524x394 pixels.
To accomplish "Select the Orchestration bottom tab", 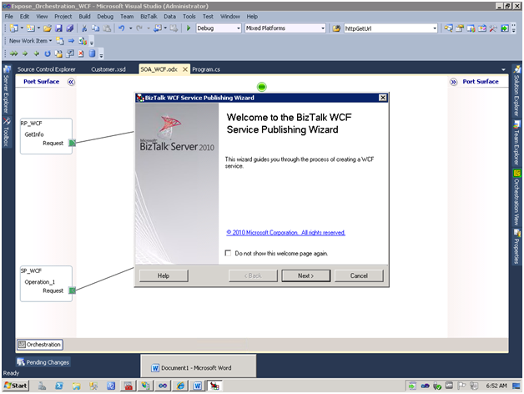I will click(x=40, y=345).
